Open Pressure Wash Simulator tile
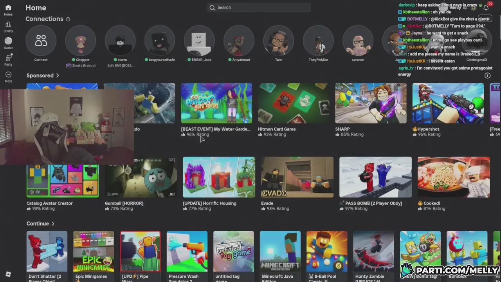The width and height of the screenshot is (501, 282). click(187, 251)
